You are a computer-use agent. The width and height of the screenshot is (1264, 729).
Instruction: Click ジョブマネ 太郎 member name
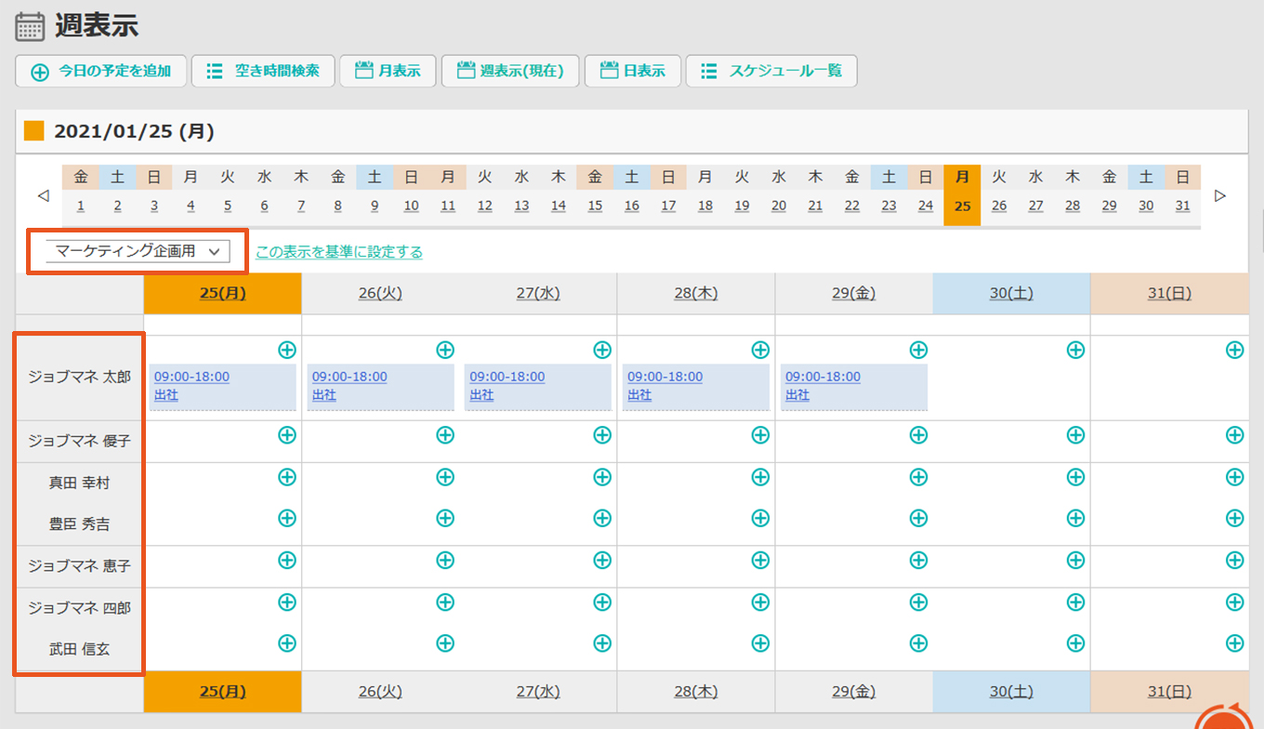coord(80,378)
